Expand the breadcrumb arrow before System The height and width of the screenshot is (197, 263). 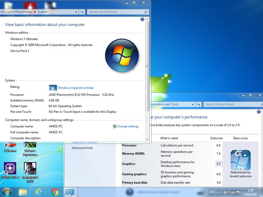tap(35, 12)
